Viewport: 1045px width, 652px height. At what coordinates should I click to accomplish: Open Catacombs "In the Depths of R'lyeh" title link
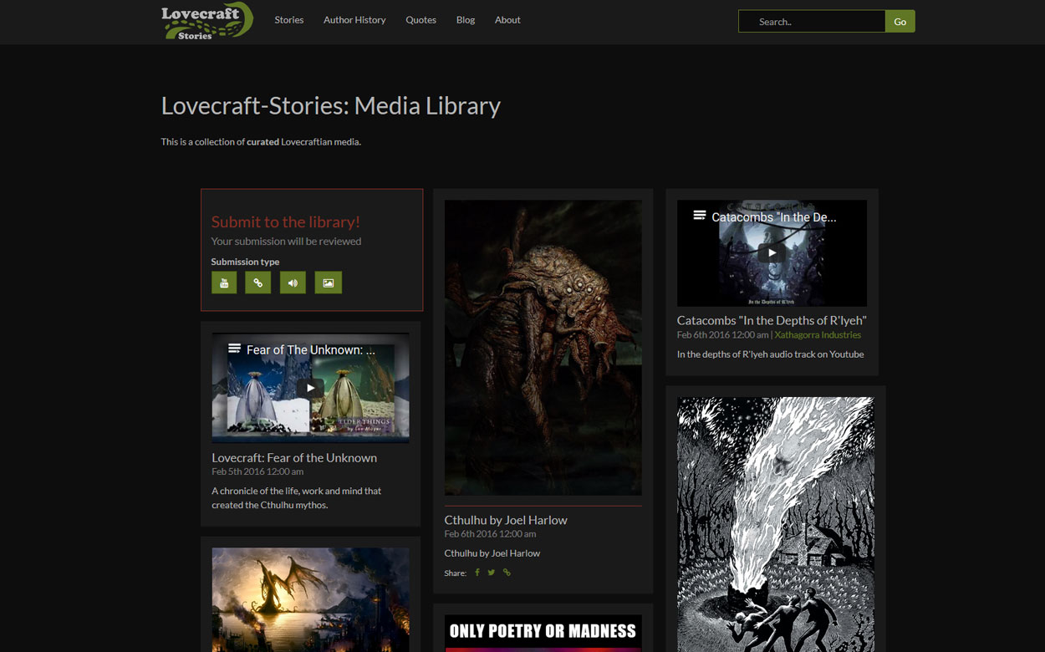point(772,320)
